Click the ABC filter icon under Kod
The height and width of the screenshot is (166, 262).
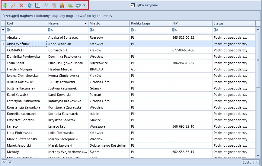[x=9, y=30]
